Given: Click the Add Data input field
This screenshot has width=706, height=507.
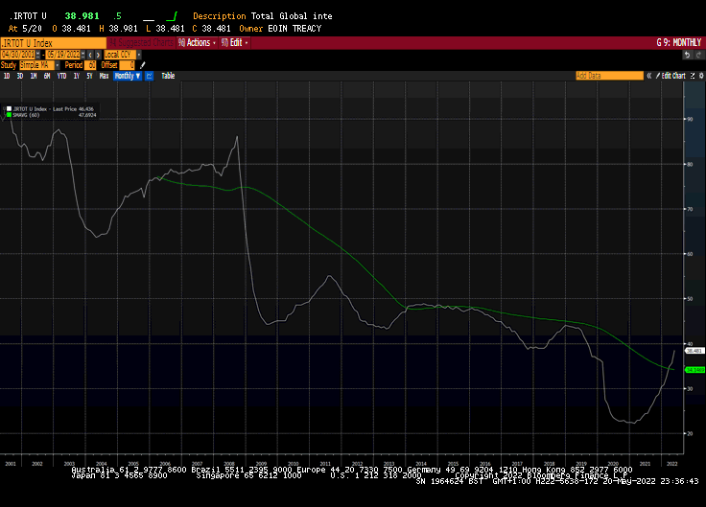Looking at the screenshot, I should [x=608, y=75].
